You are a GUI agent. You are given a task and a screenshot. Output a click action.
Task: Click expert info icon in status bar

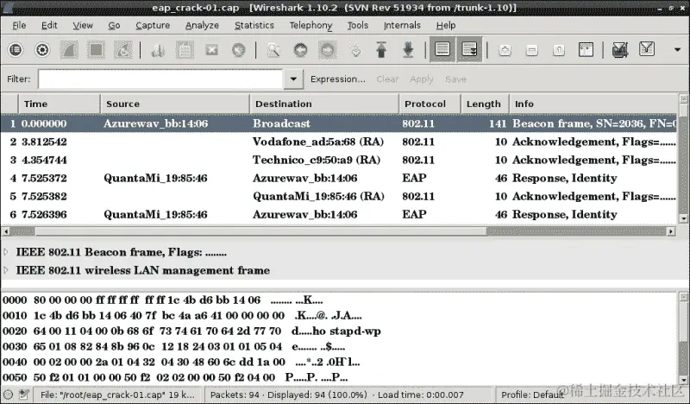tap(8, 395)
